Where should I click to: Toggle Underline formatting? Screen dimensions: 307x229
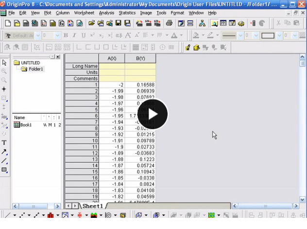click(84, 35)
